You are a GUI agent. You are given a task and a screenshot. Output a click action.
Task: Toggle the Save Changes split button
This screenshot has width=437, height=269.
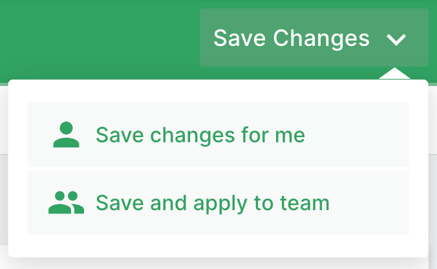pos(314,38)
